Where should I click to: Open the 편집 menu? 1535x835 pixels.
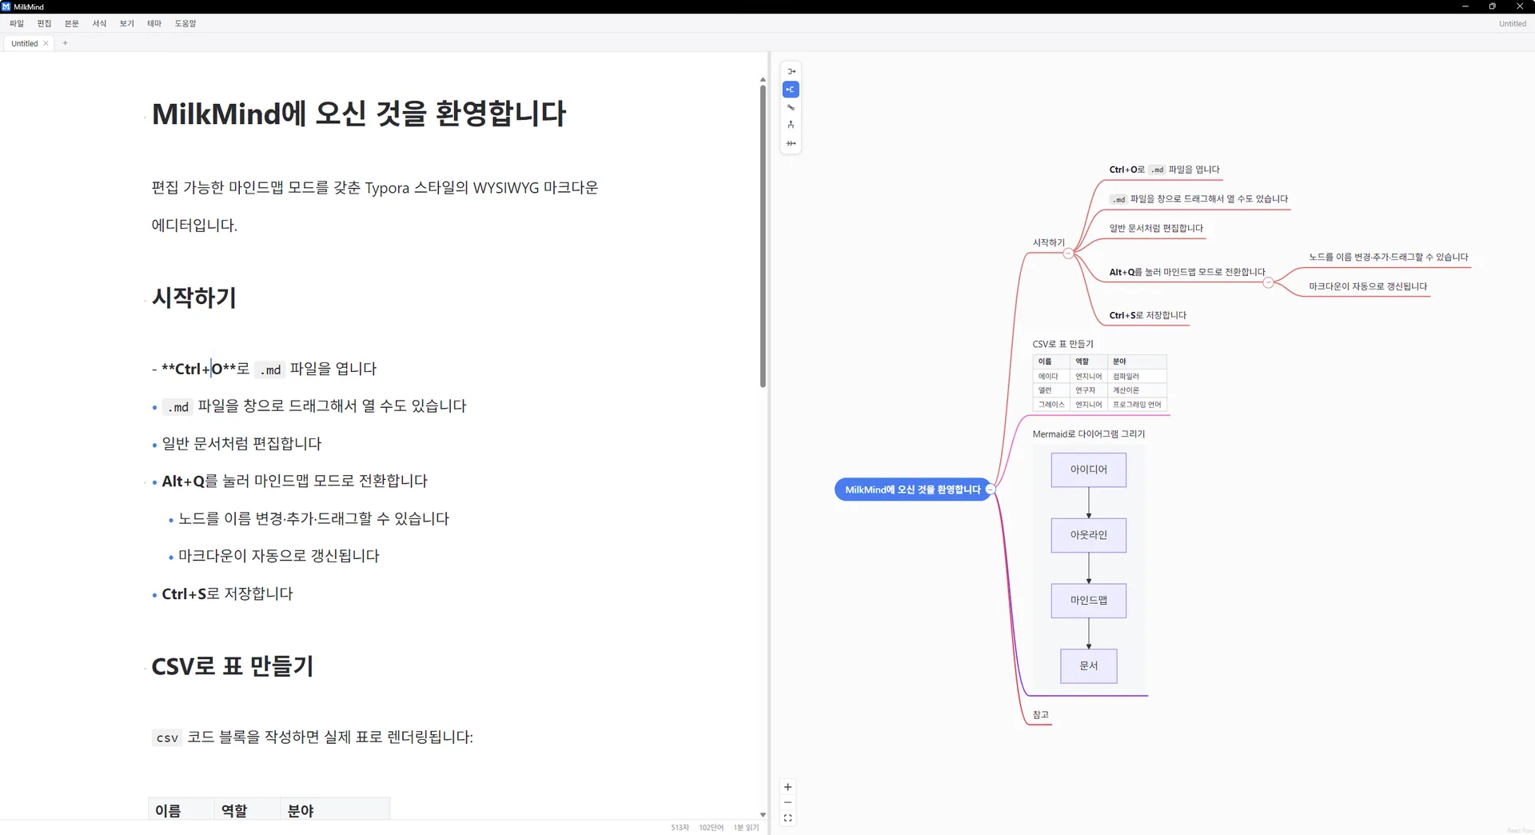click(44, 23)
